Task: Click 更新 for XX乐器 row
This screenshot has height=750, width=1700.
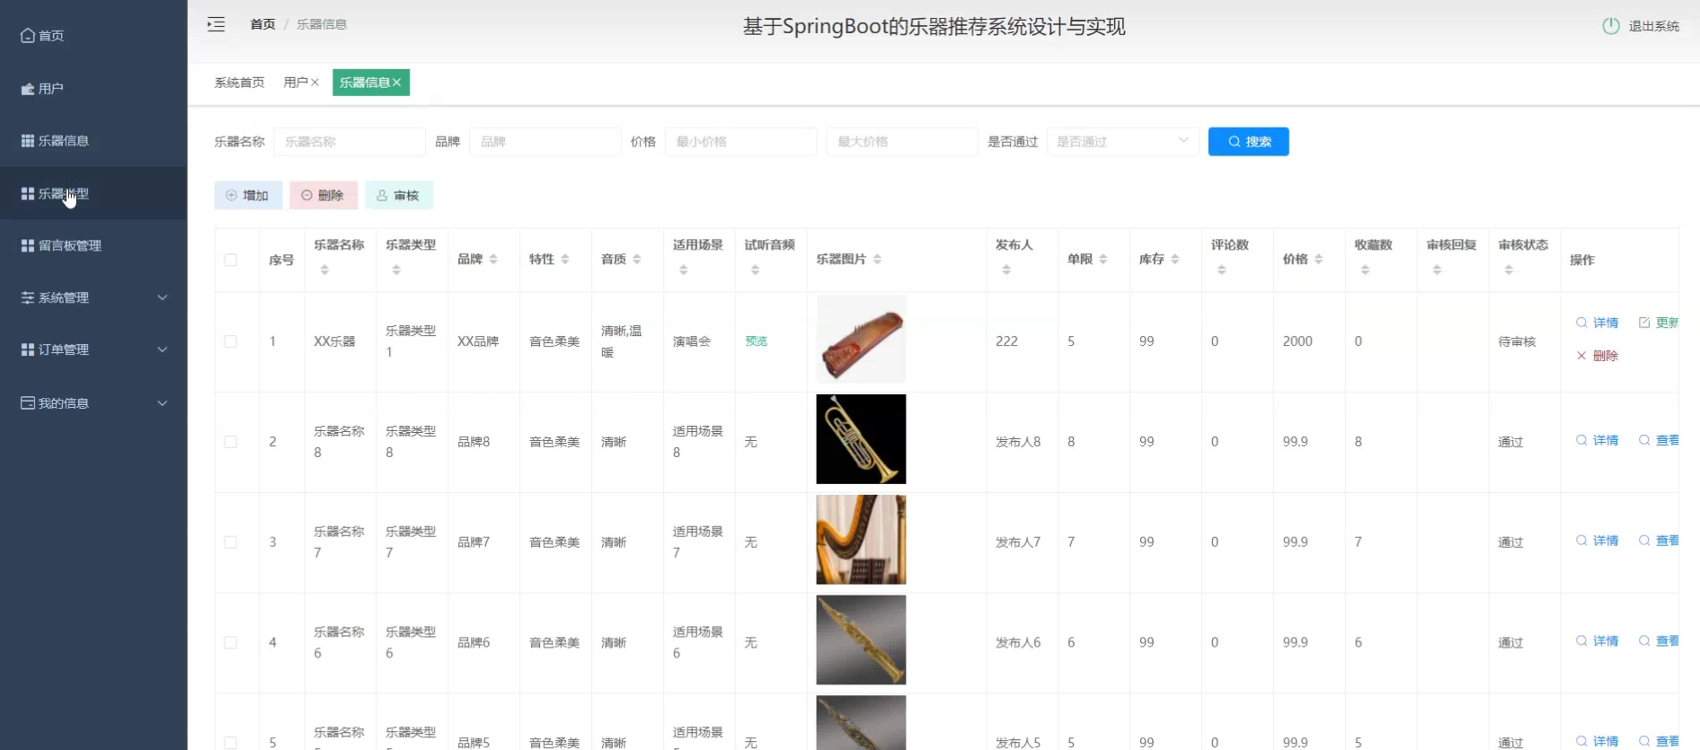Action: click(1659, 322)
